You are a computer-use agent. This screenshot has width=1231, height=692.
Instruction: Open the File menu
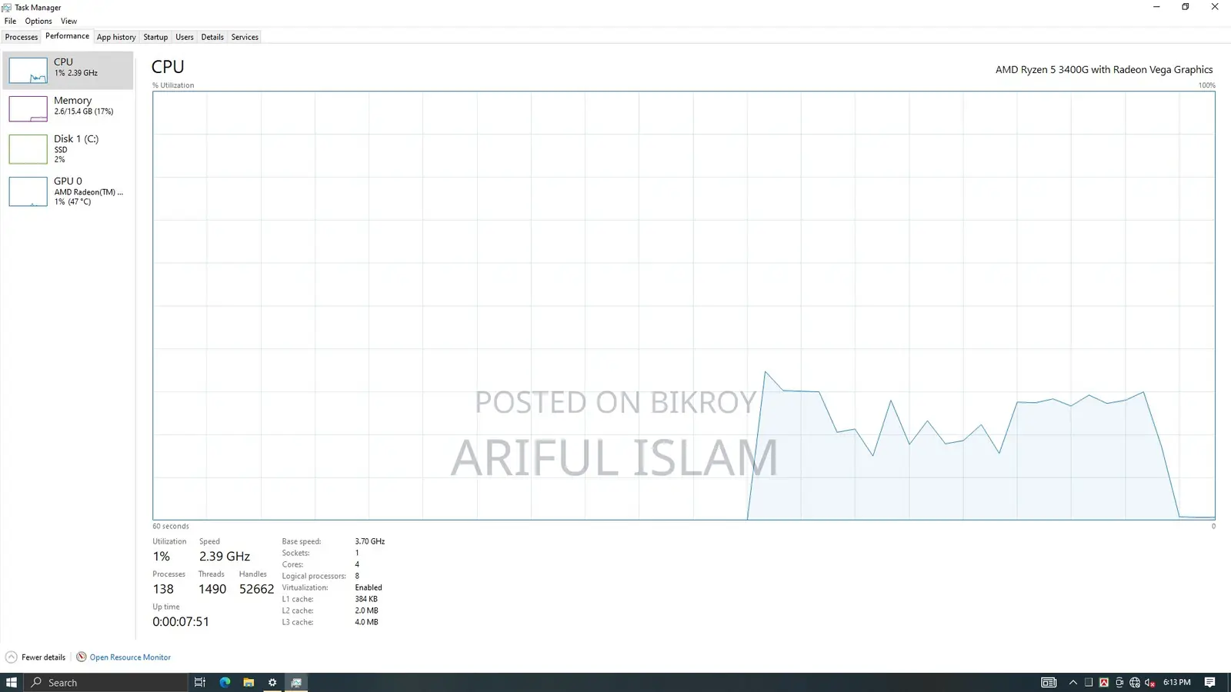10,21
